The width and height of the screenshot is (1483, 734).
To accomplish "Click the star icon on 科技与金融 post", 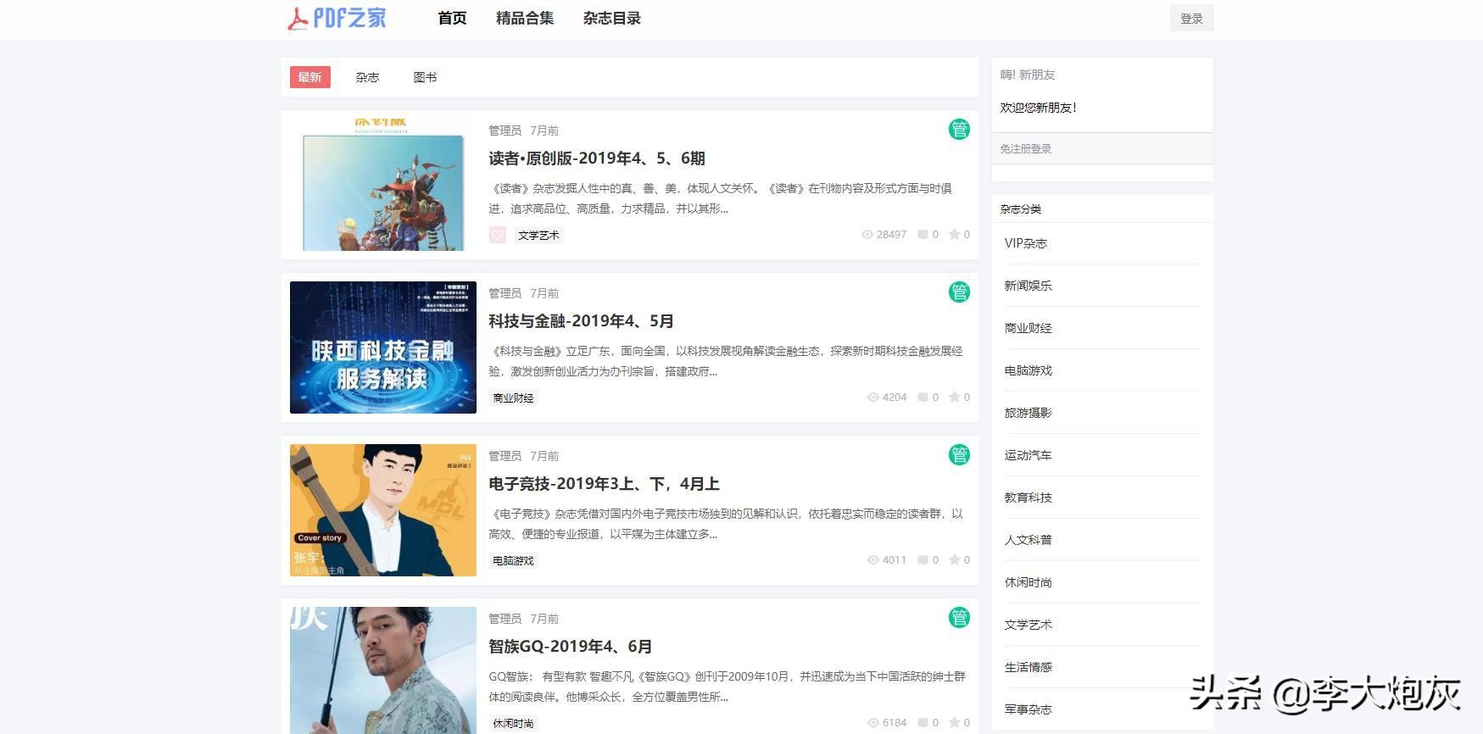I will point(955,397).
